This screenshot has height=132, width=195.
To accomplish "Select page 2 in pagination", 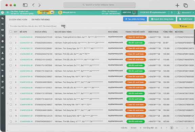I will [x=172, y=128].
